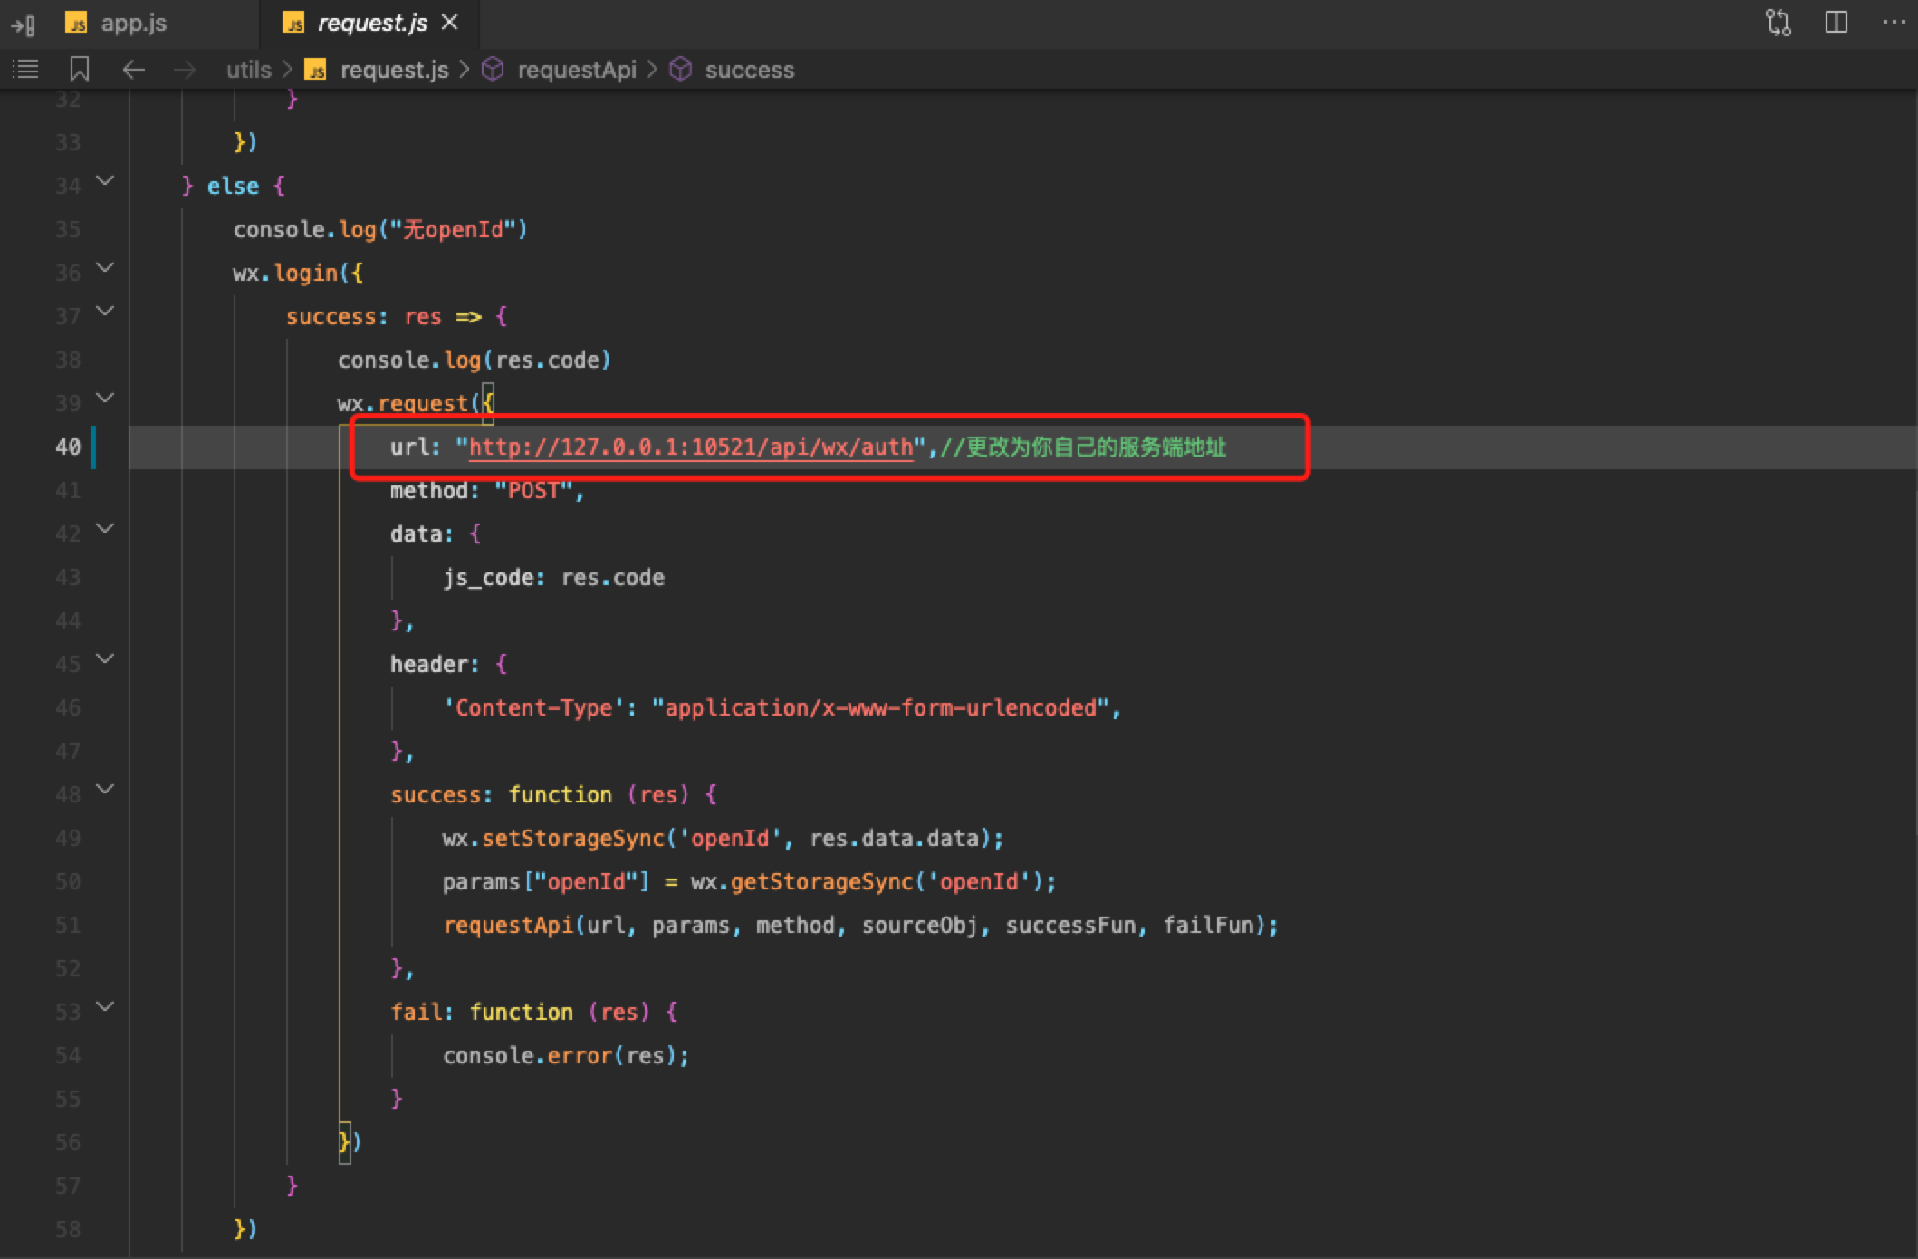Click the navigate back arrow
This screenshot has height=1259, width=1918.
click(133, 69)
